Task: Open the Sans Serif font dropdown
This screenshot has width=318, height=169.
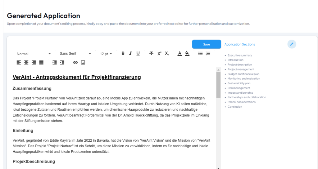Action: 75,54
